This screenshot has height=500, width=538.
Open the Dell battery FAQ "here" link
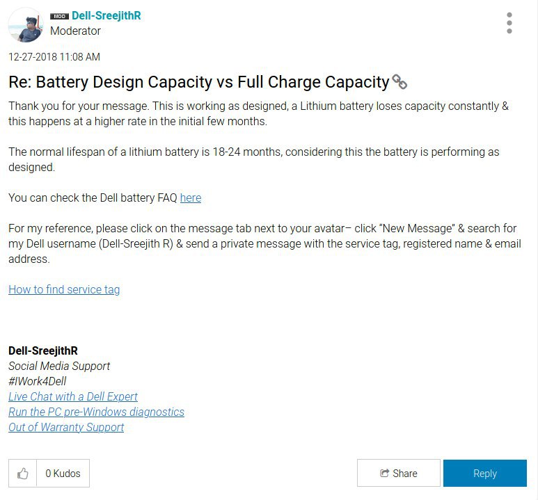tap(191, 198)
